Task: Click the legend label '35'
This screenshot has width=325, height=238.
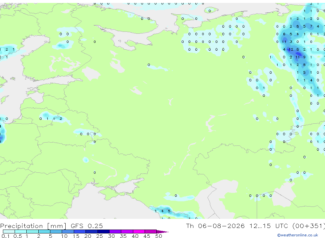Action: pos(123,236)
